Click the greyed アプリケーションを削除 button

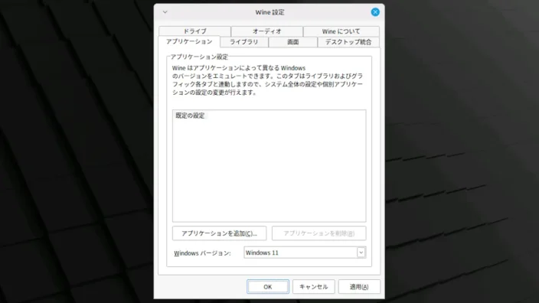pos(319,233)
